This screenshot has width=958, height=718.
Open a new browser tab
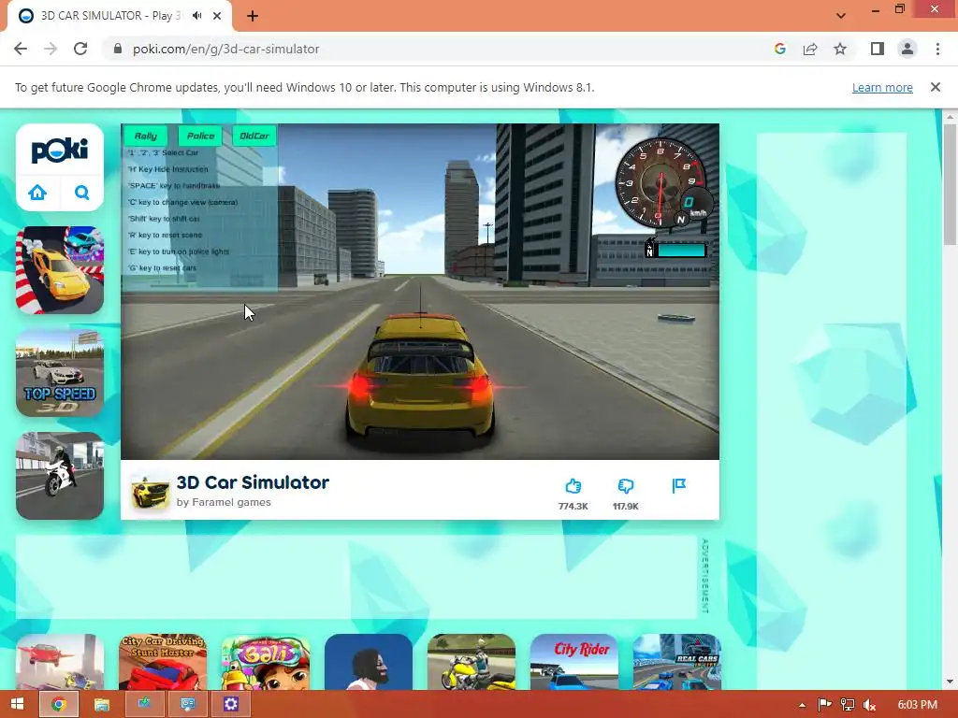(253, 16)
